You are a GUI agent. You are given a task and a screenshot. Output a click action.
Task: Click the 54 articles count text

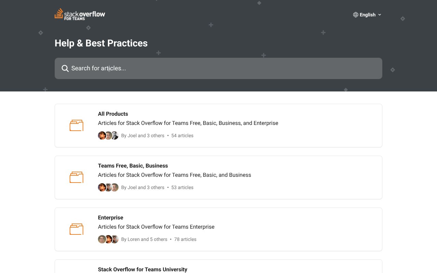click(182, 135)
